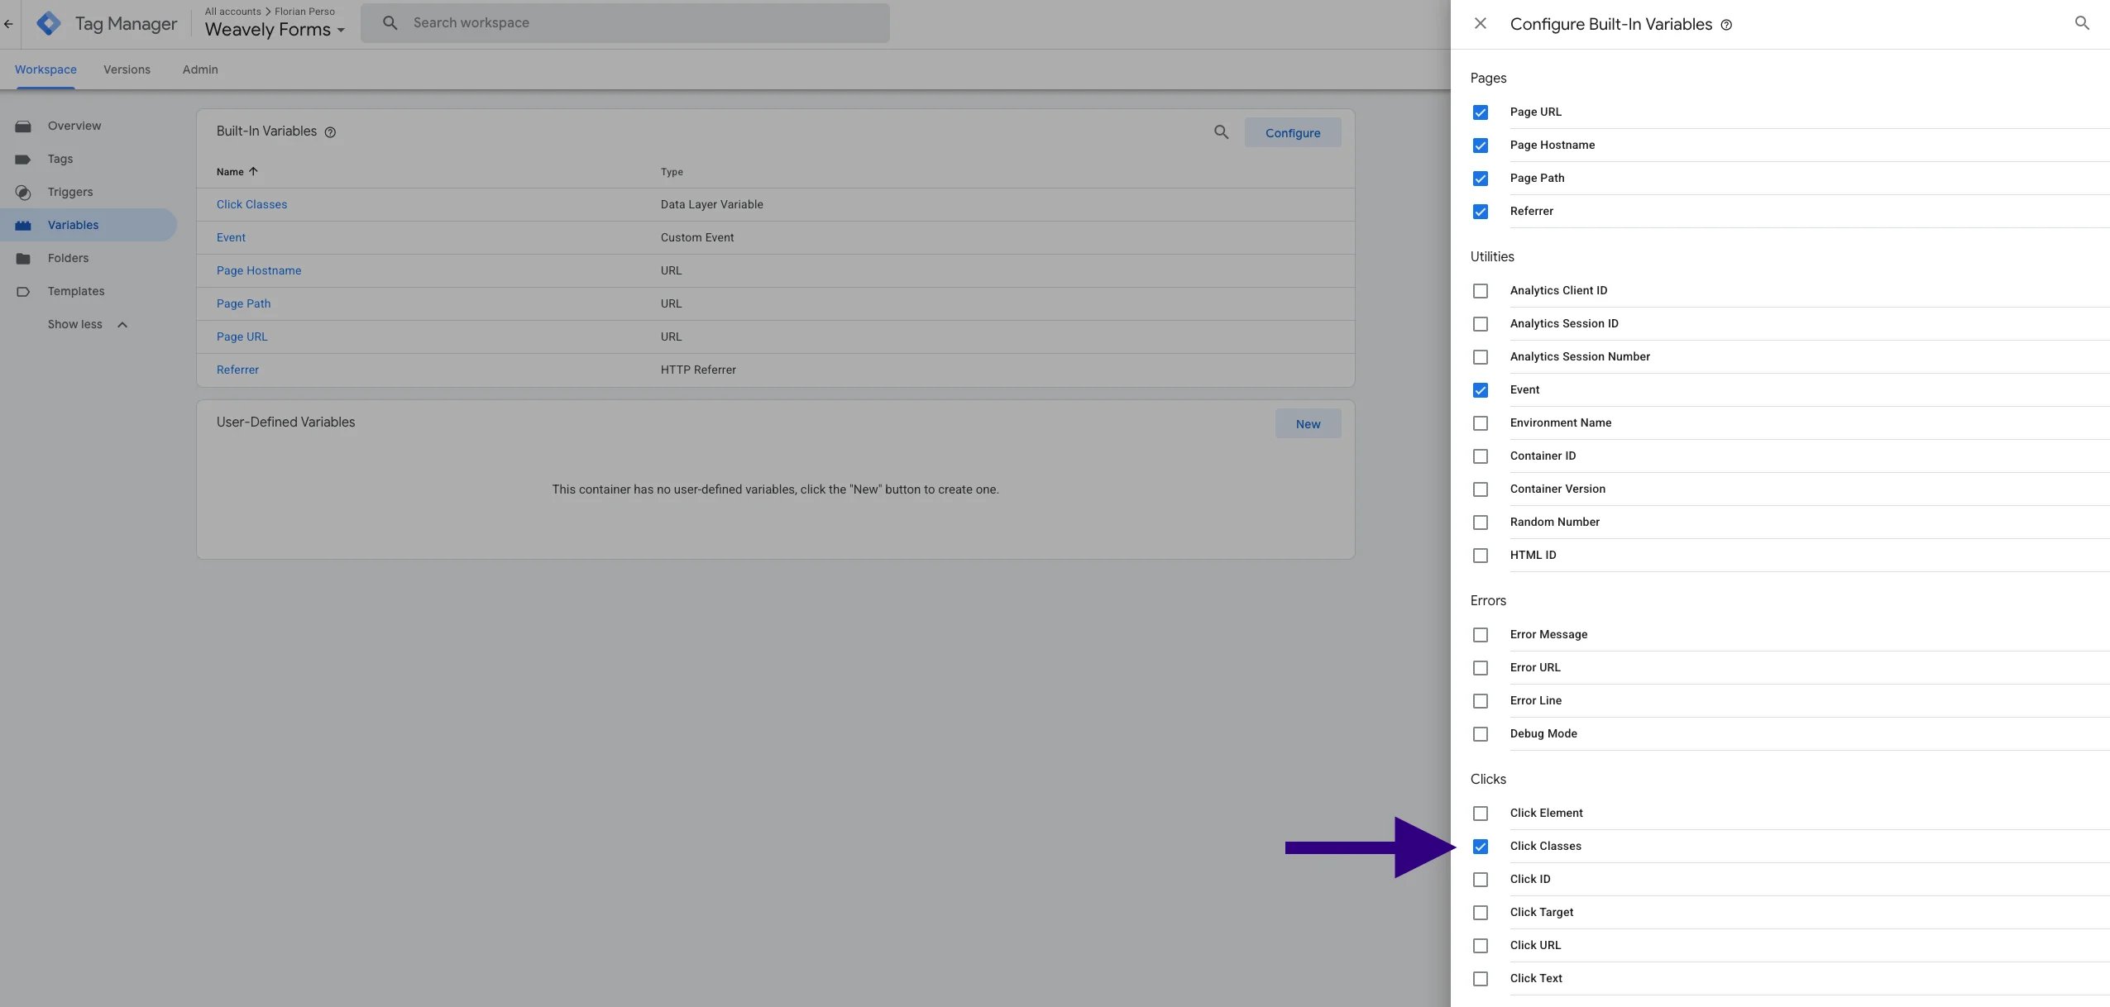The height and width of the screenshot is (1007, 2110).
Task: Enable the Debug Mode checkbox
Action: [1481, 734]
